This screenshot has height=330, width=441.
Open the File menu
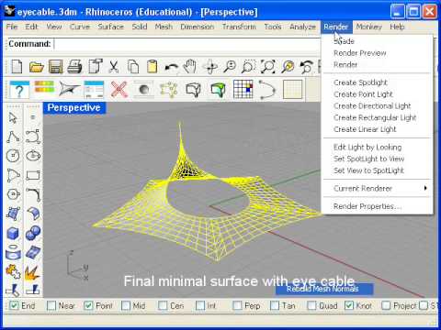click(x=12, y=27)
